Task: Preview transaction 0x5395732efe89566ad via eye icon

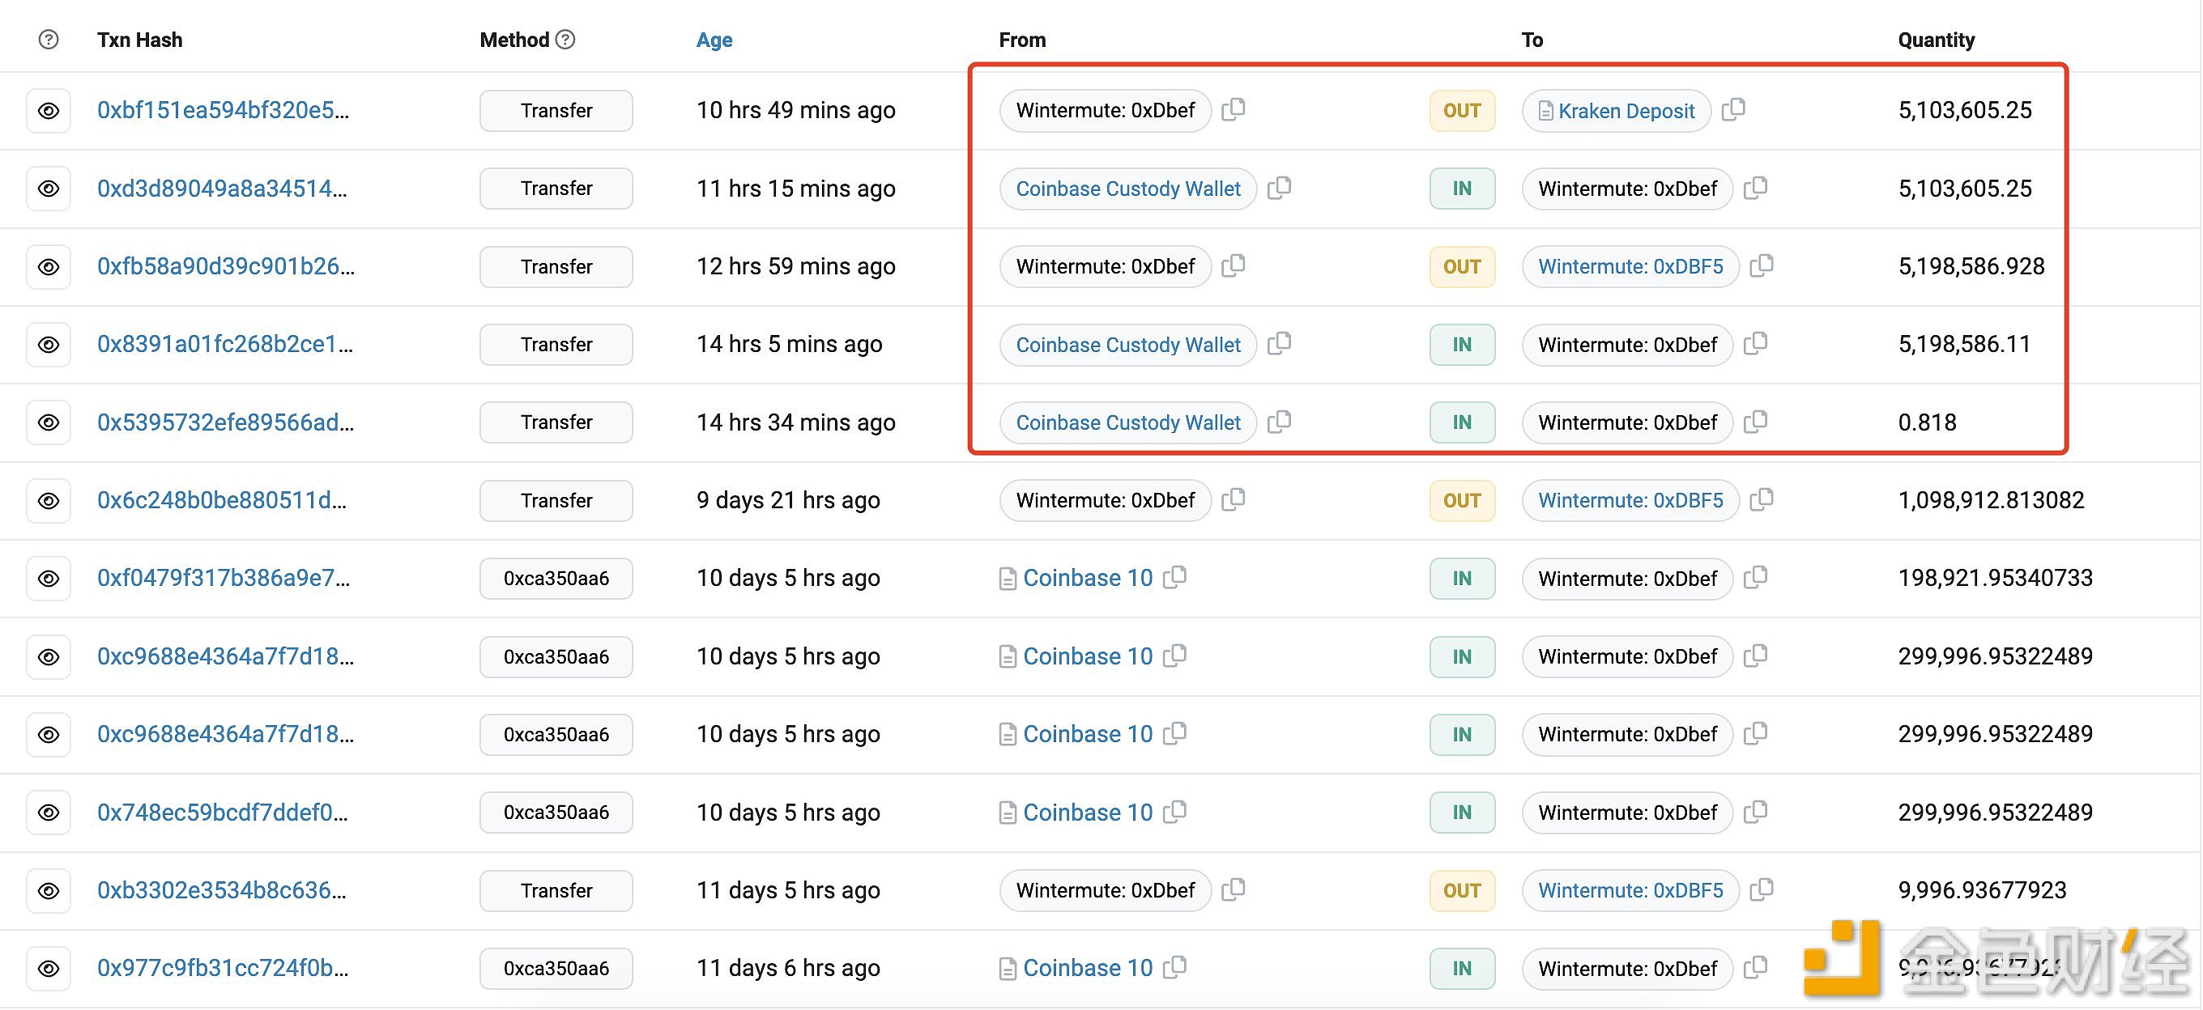Action: coord(49,422)
